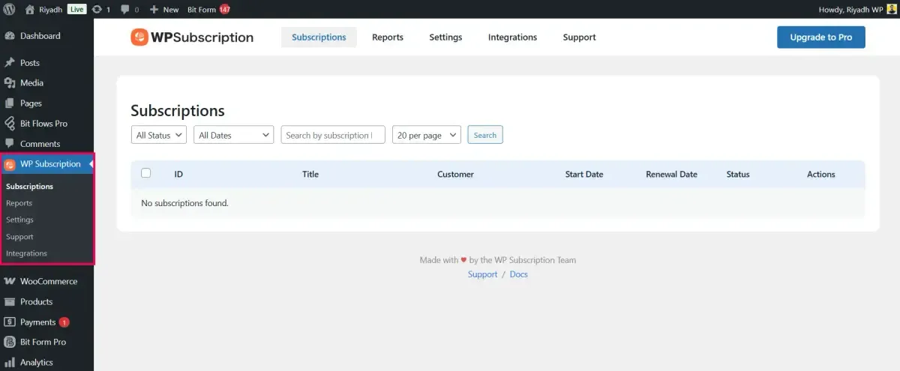Screen dimensions: 900x371
Task: Open the Riyadh site home icon
Action: [30, 9]
